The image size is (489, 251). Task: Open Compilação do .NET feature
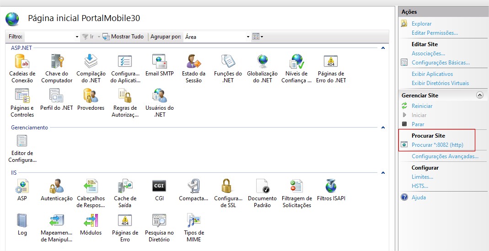click(91, 69)
